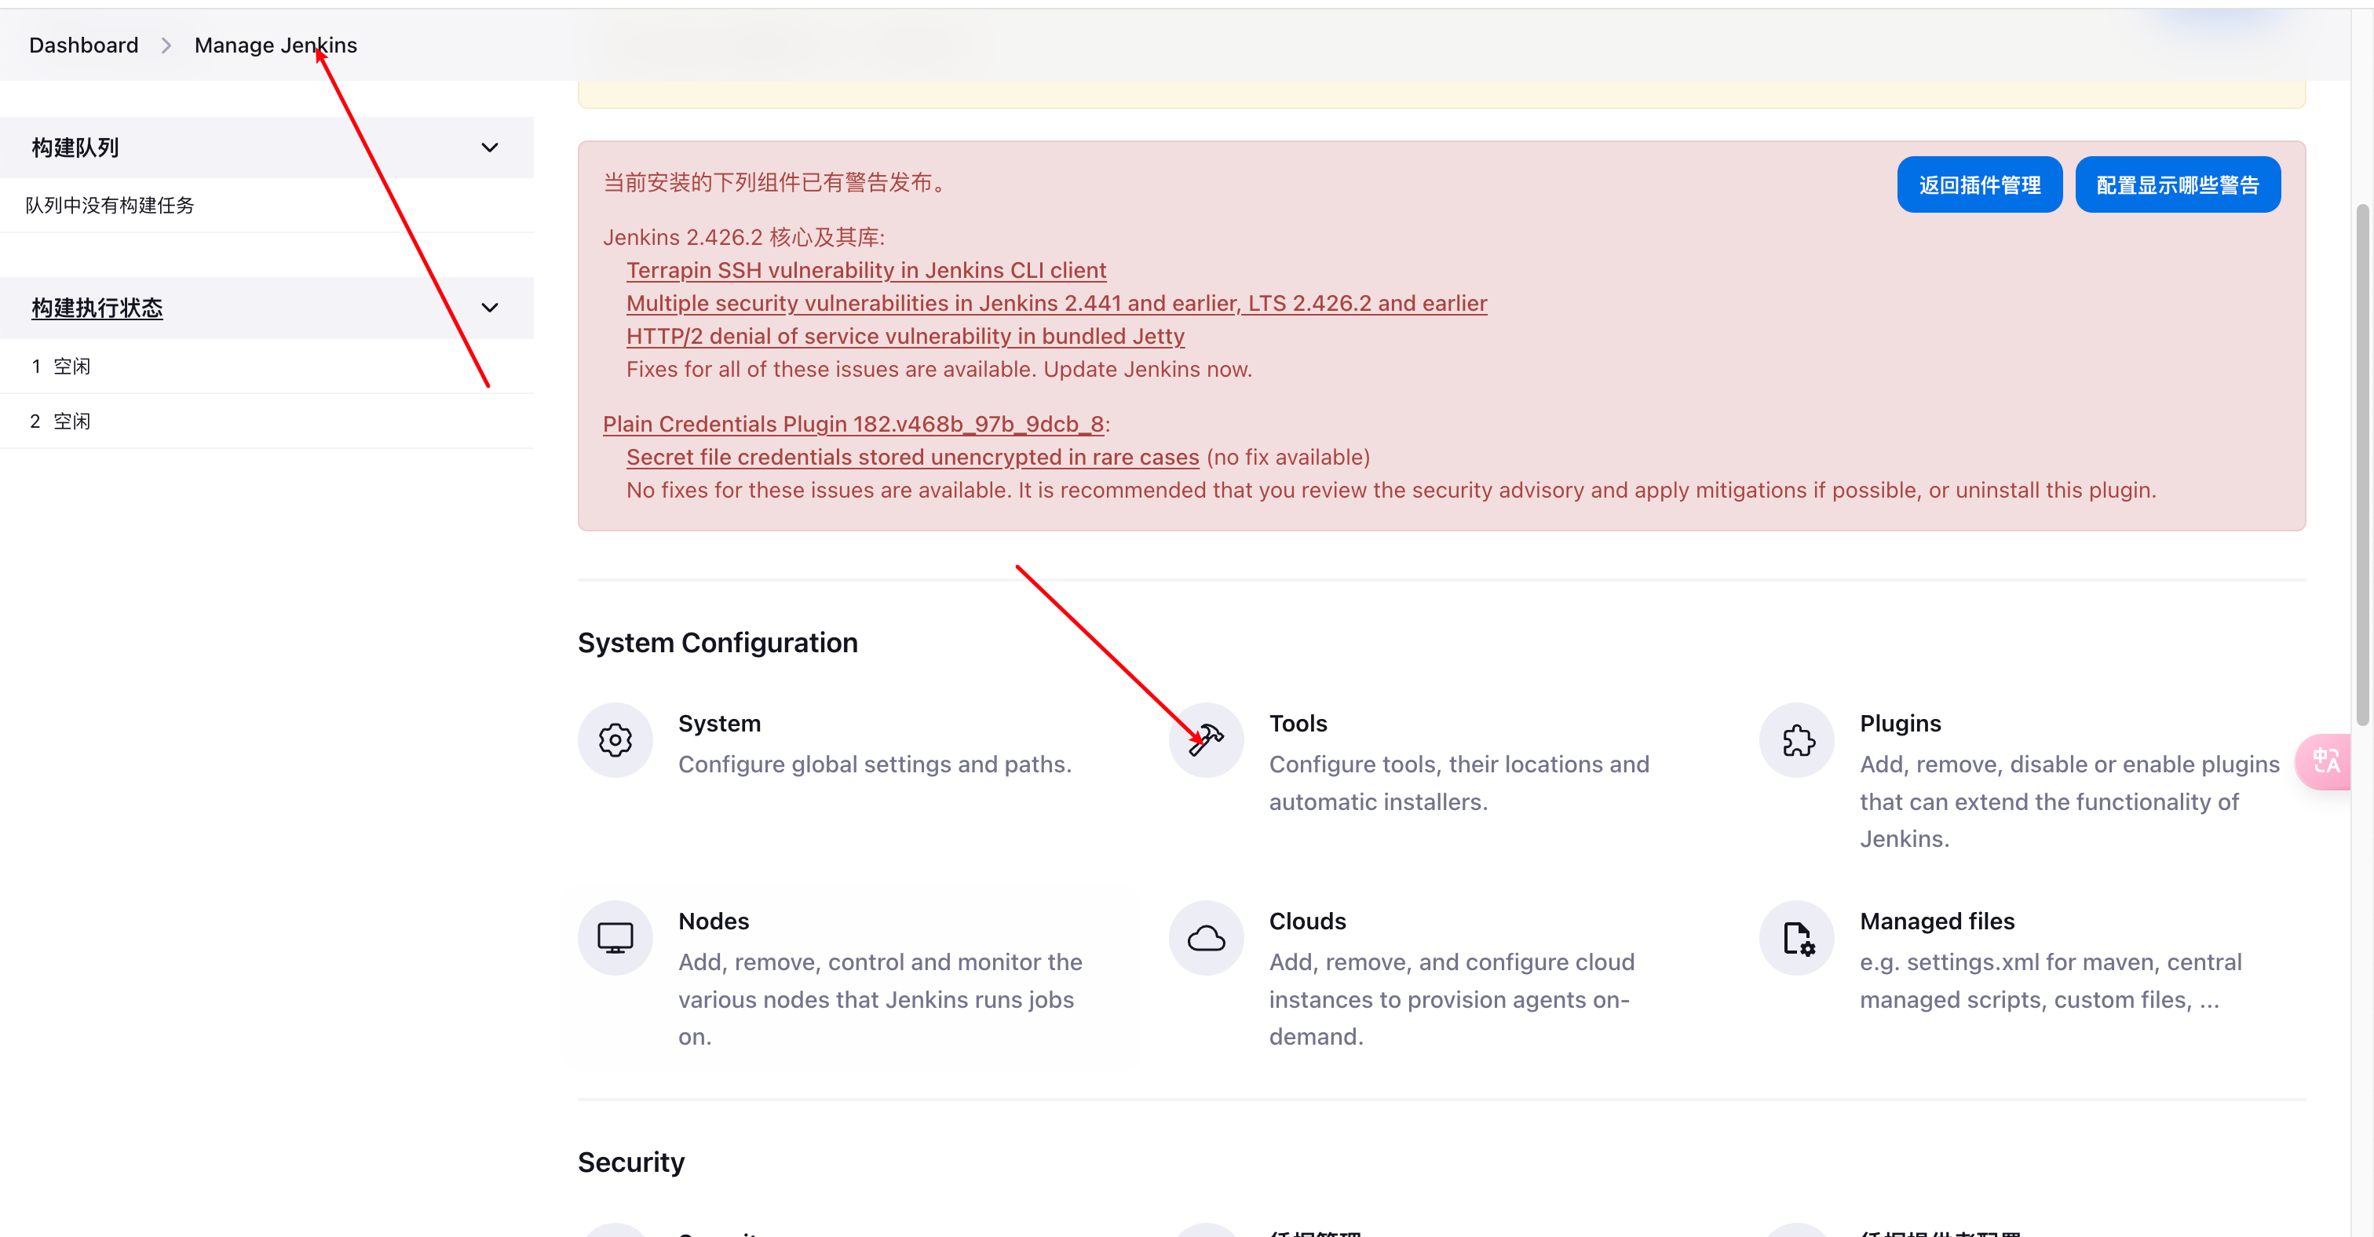Image resolution: width=2374 pixels, height=1237 pixels.
Task: Open Terrapin SSH vulnerability link
Action: click(x=865, y=270)
